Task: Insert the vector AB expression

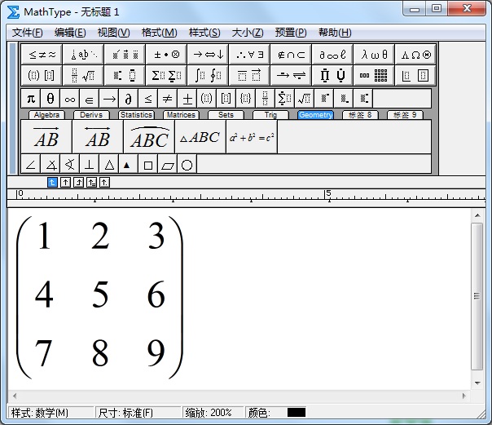Action: click(x=46, y=137)
